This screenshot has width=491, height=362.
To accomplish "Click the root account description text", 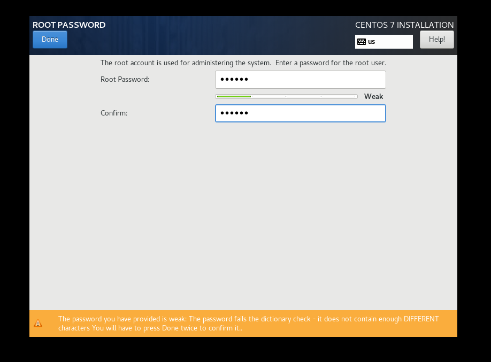I will 243,63.
